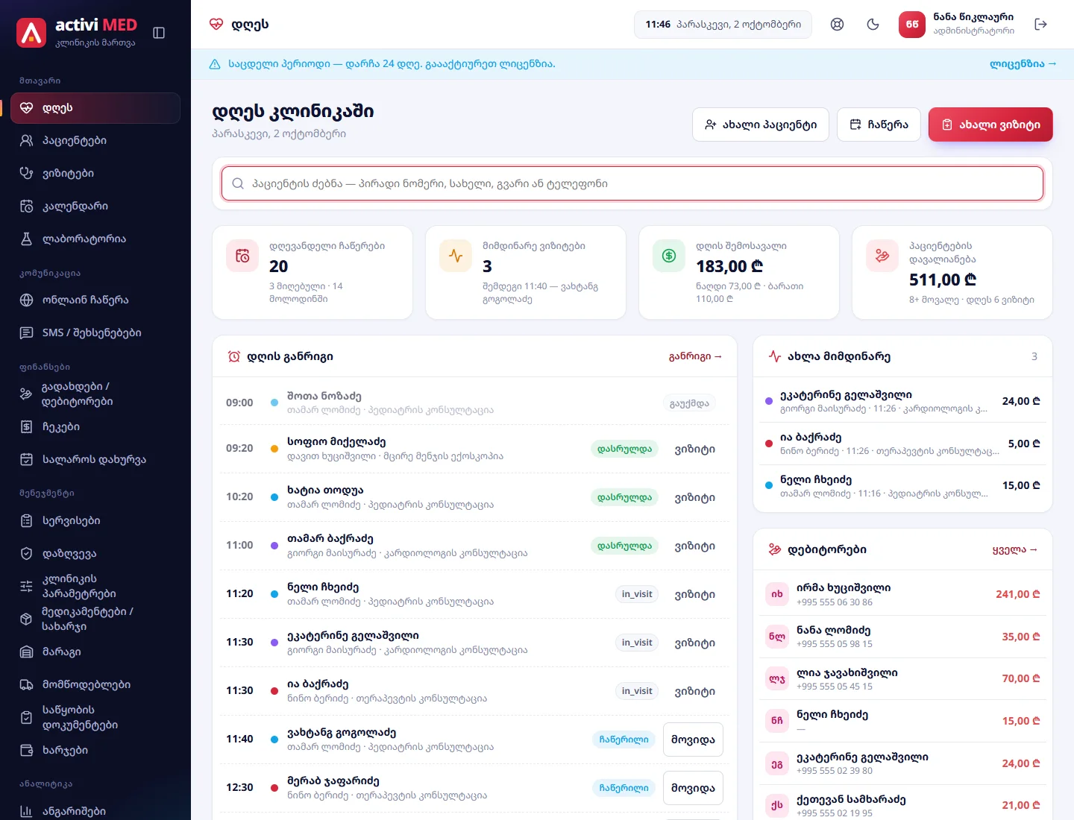
Task: Mark ვახტანგ გოგოლაძე as მოვიდა
Action: coord(693,739)
